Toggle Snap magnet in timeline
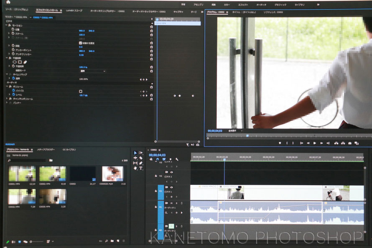Viewport: 372px width, 248px height. coord(158,159)
